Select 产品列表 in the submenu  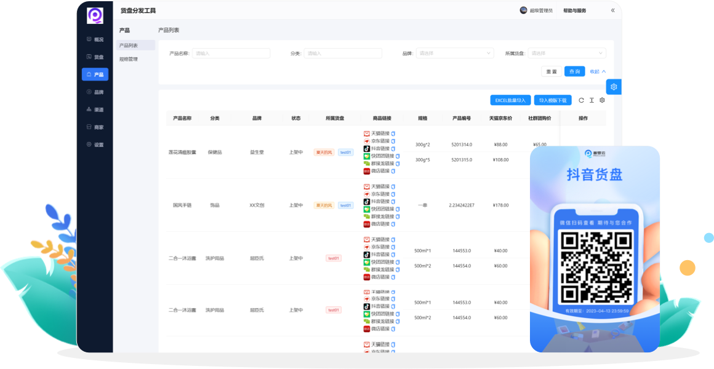(135, 46)
